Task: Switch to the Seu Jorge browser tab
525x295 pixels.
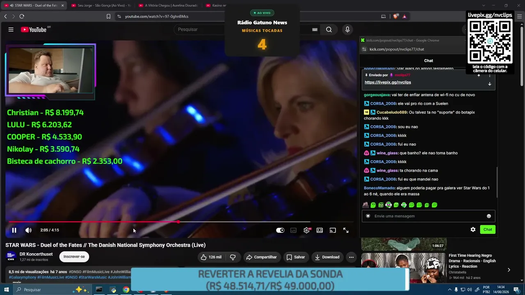Action: [100, 5]
